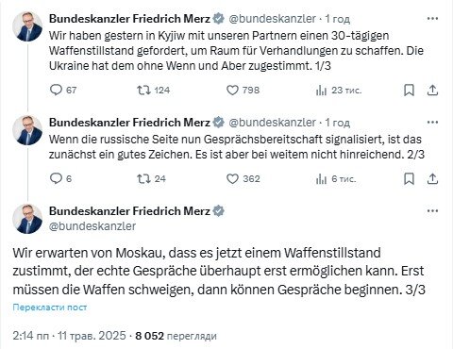Open more options menu of the third tweet
453x349 pixels.
(432, 211)
